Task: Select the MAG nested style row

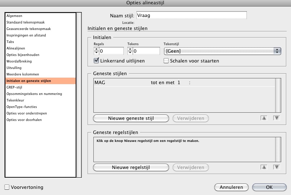Action: [184, 82]
